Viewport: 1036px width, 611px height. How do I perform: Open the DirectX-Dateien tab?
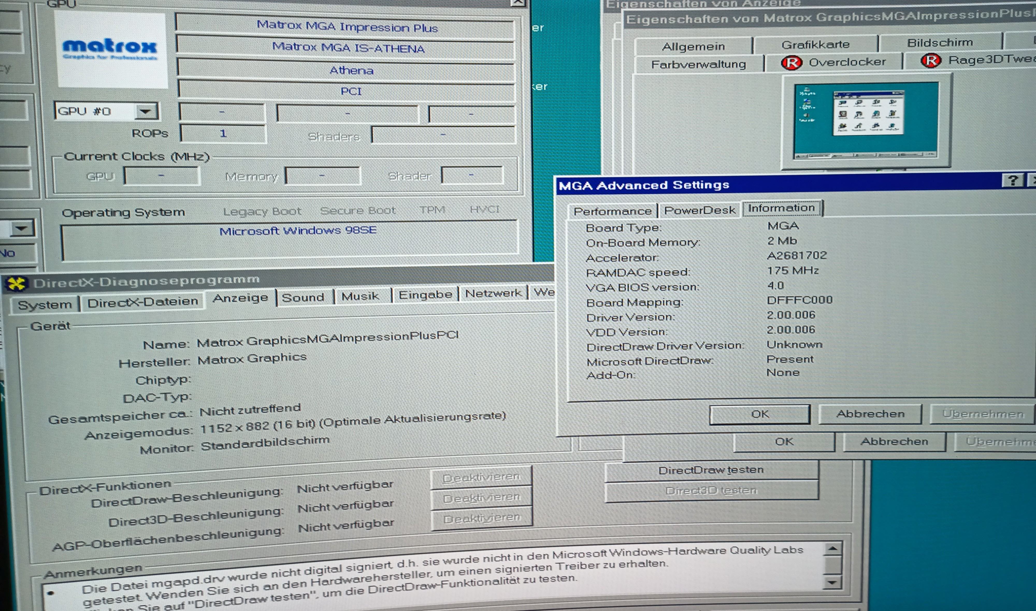pyautogui.click(x=142, y=302)
